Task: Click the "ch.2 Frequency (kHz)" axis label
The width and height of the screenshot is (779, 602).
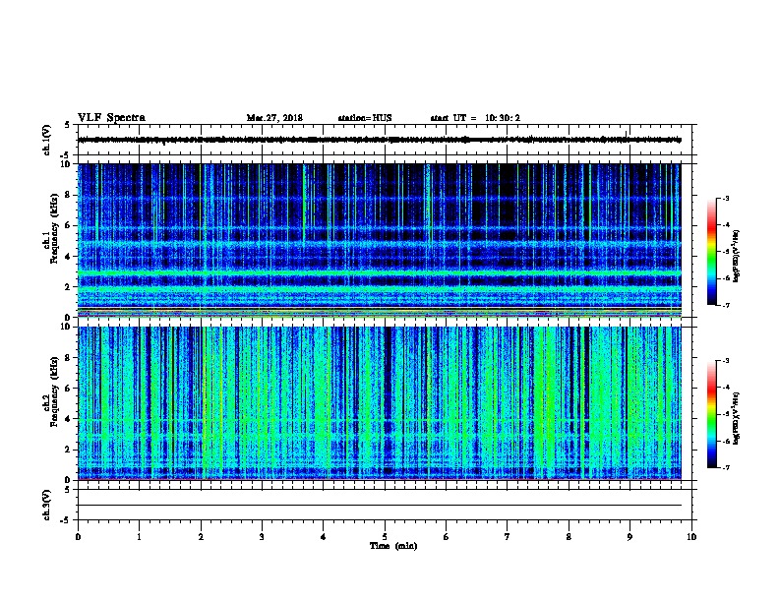Action: [50, 391]
